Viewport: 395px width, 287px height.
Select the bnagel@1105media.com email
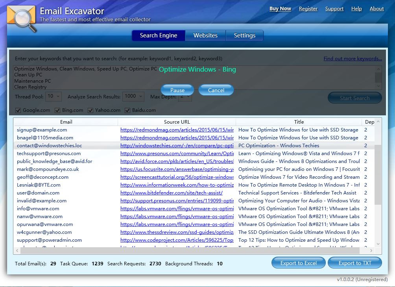pyautogui.click(x=45, y=138)
